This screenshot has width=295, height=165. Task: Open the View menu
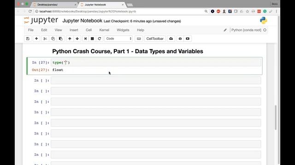(x=58, y=30)
